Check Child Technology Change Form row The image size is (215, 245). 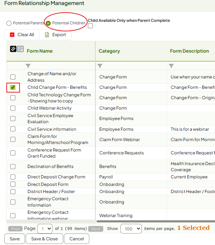coord(13,98)
